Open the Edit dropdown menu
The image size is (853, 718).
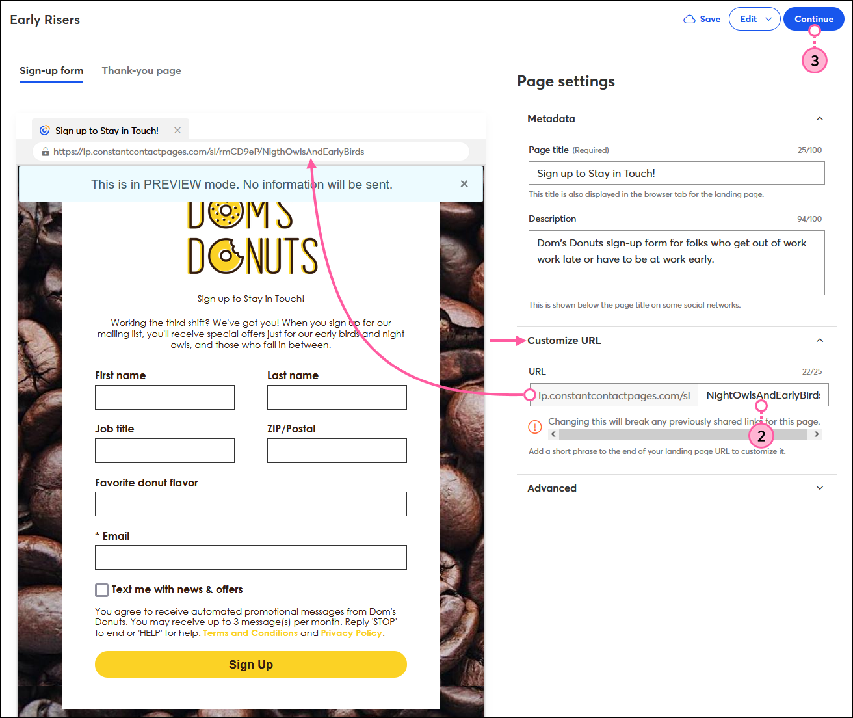coord(754,19)
